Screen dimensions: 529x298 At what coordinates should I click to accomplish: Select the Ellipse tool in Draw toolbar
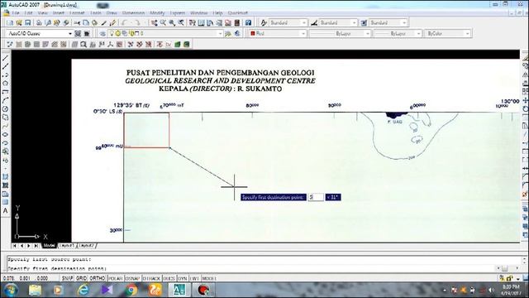(6, 134)
